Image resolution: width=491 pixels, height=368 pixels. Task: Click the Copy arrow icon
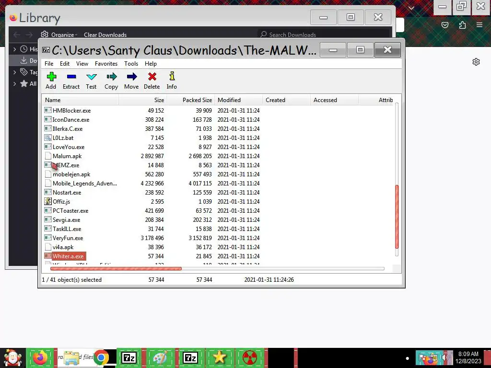tap(111, 77)
